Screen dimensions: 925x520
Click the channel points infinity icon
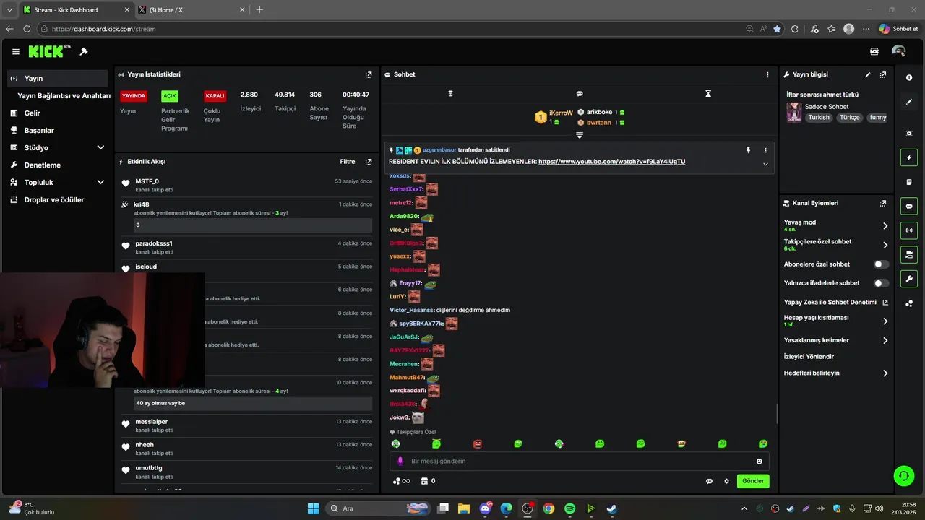coord(401,481)
